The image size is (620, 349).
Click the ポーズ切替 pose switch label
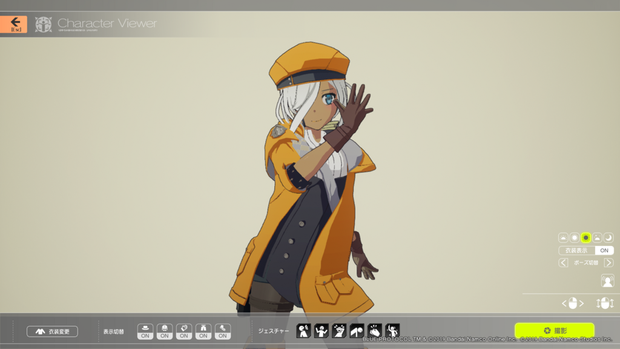click(x=586, y=263)
